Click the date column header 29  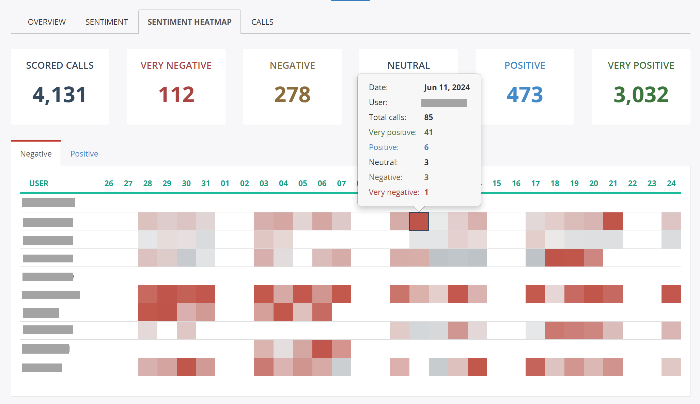point(167,183)
